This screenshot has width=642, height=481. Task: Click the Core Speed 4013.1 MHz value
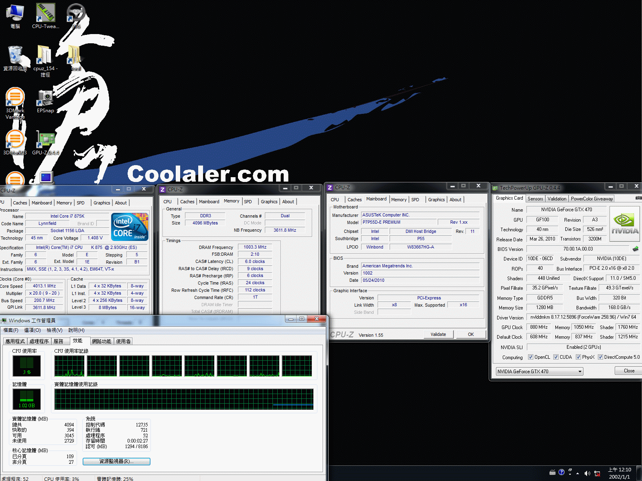tap(44, 286)
